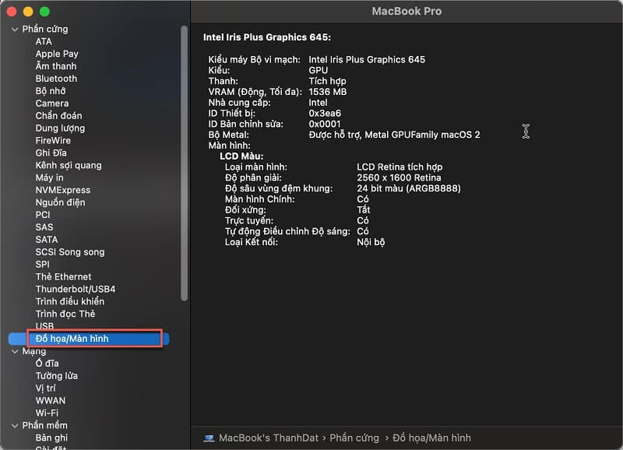623x450 pixels.
Task: Select SAS in the sidebar
Action: pyautogui.click(x=44, y=227)
